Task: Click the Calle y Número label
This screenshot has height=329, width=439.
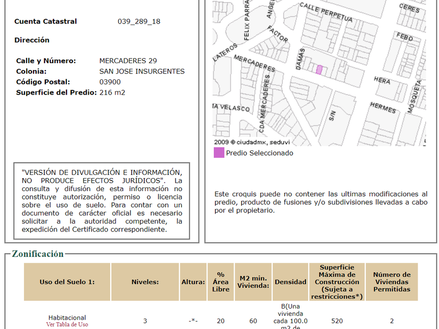Action: 46,61
